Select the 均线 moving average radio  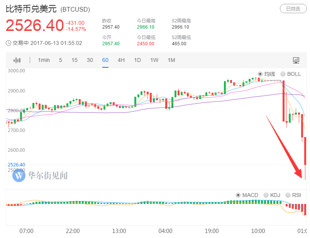(260, 74)
